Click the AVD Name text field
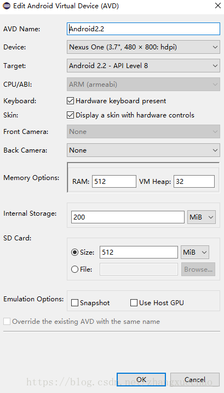This screenshot has width=224, height=393. point(143,29)
